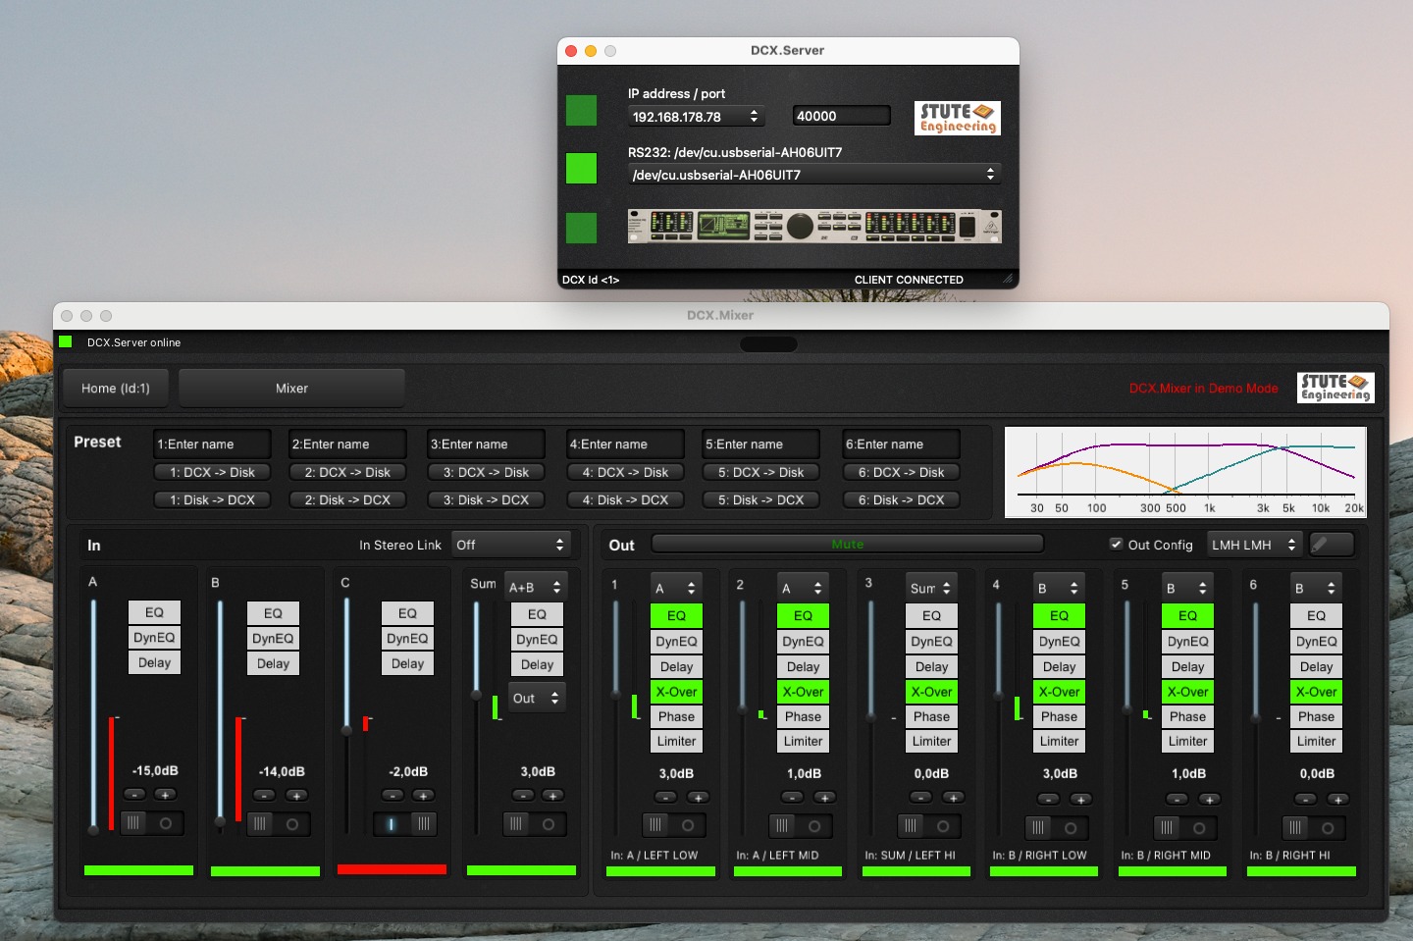1413x941 pixels.
Task: Switch to the Mixer tab
Action: pyautogui.click(x=291, y=389)
